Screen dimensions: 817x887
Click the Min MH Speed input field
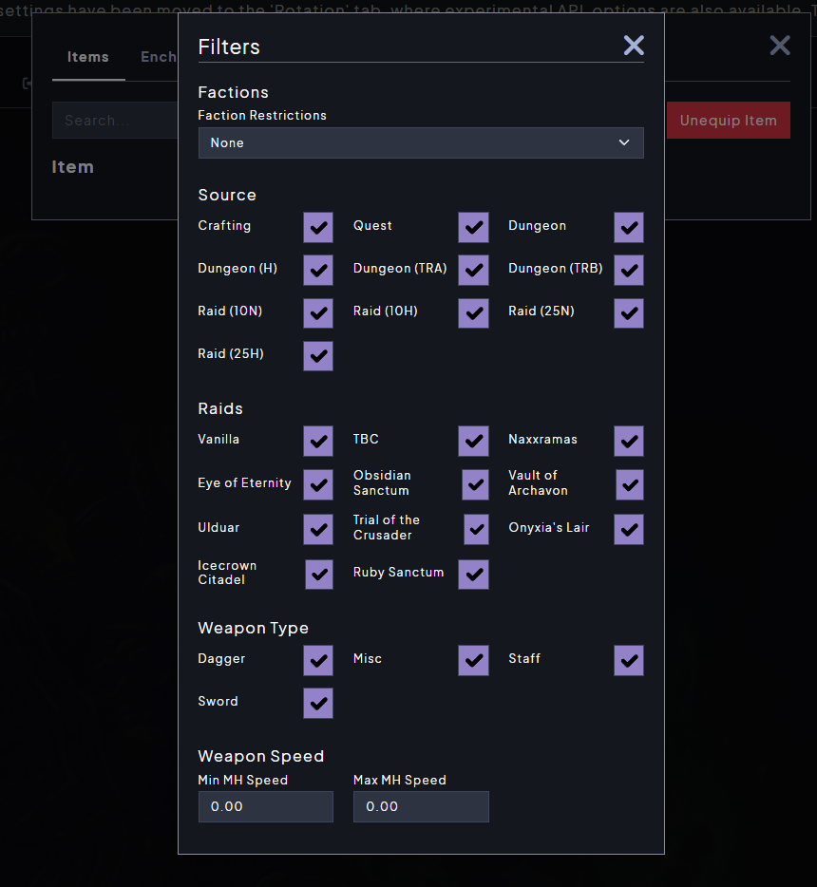265,806
